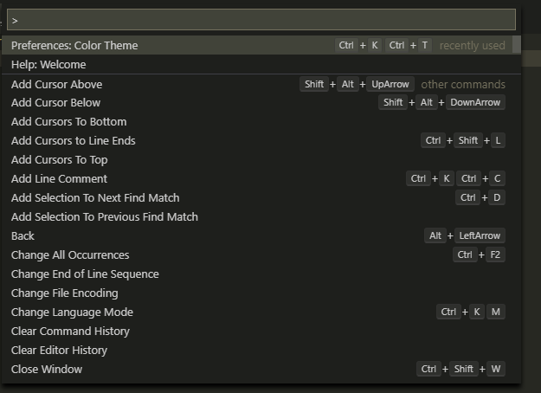Run Add Line Comment command
This screenshot has width=541, height=393.
coord(261,178)
